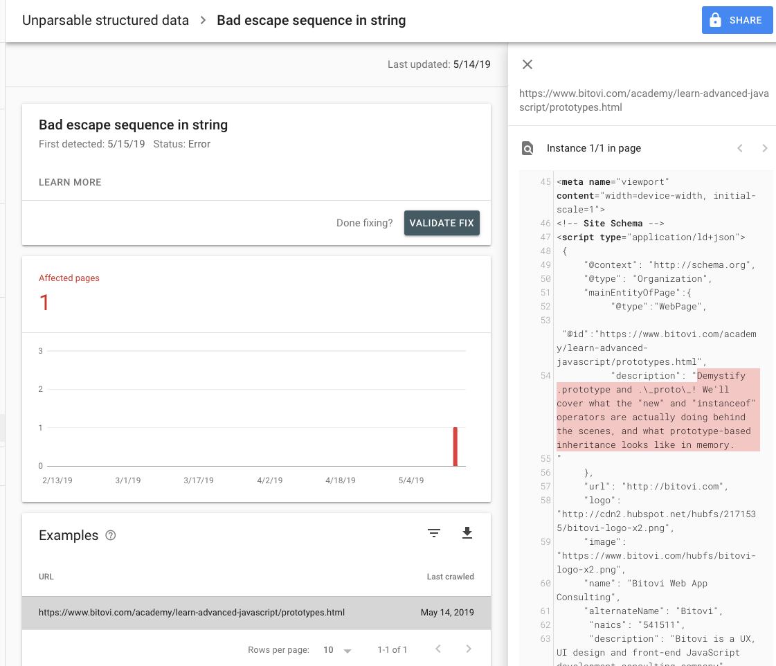Select the prototypes.html example row

[256, 613]
